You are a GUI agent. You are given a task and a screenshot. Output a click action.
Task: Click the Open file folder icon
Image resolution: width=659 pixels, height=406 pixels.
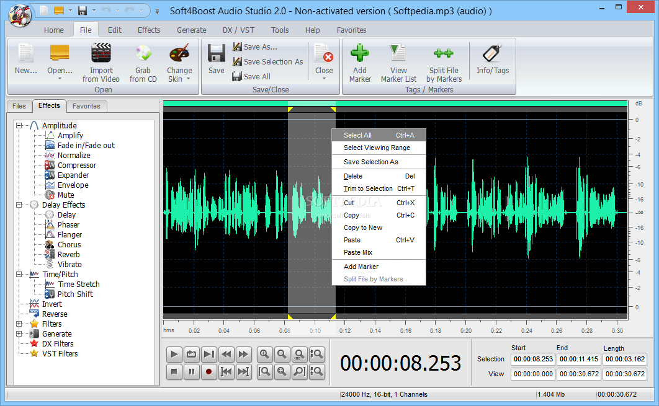[x=59, y=54]
